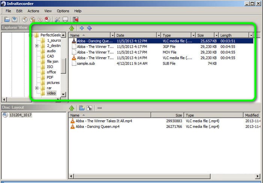Open the Help menu
The height and width of the screenshot is (183, 263).
78,11
